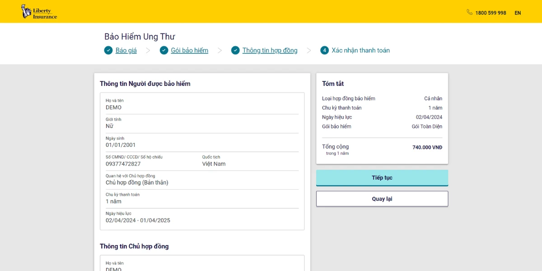Click the Quan hệ với Chủ hợp đồng label

coord(131,176)
